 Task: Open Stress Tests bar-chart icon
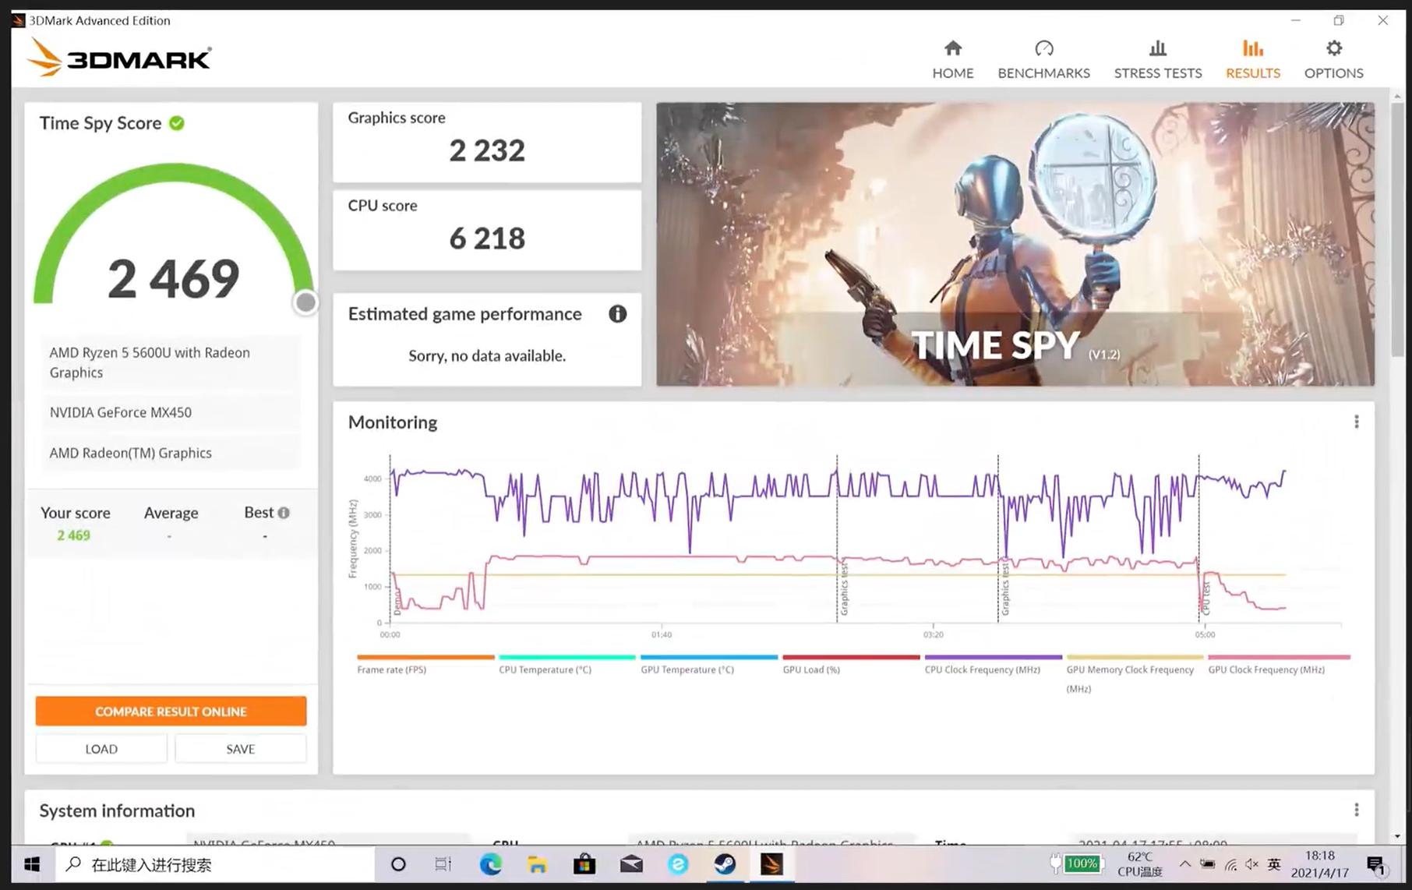coord(1157,49)
